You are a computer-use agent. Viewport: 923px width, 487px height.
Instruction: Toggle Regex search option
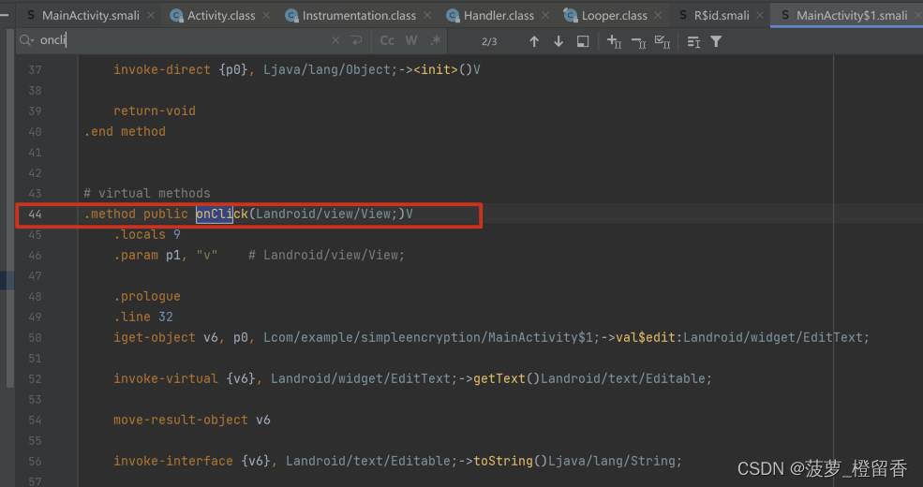[436, 40]
